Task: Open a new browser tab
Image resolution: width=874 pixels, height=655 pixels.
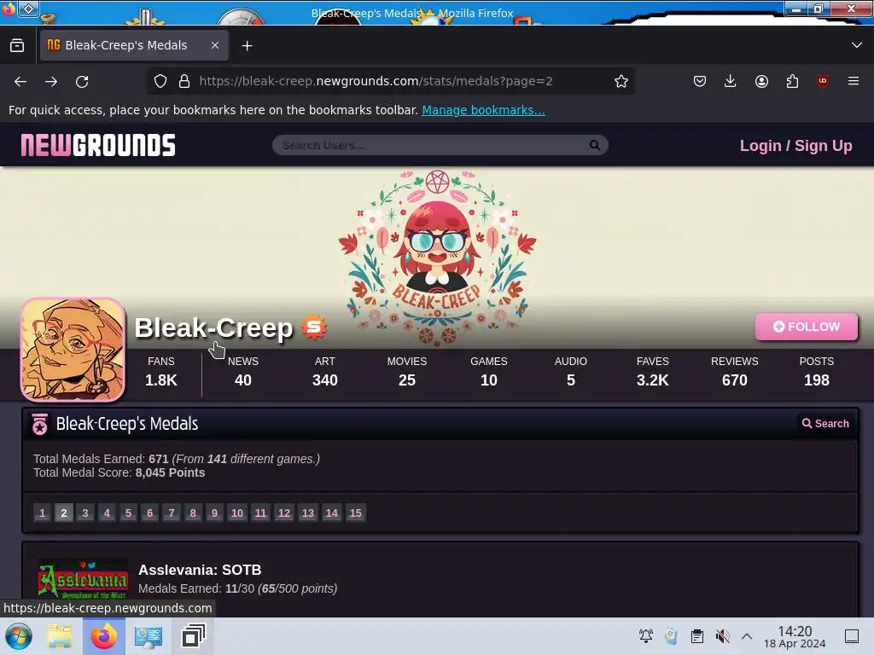Action: point(247,46)
